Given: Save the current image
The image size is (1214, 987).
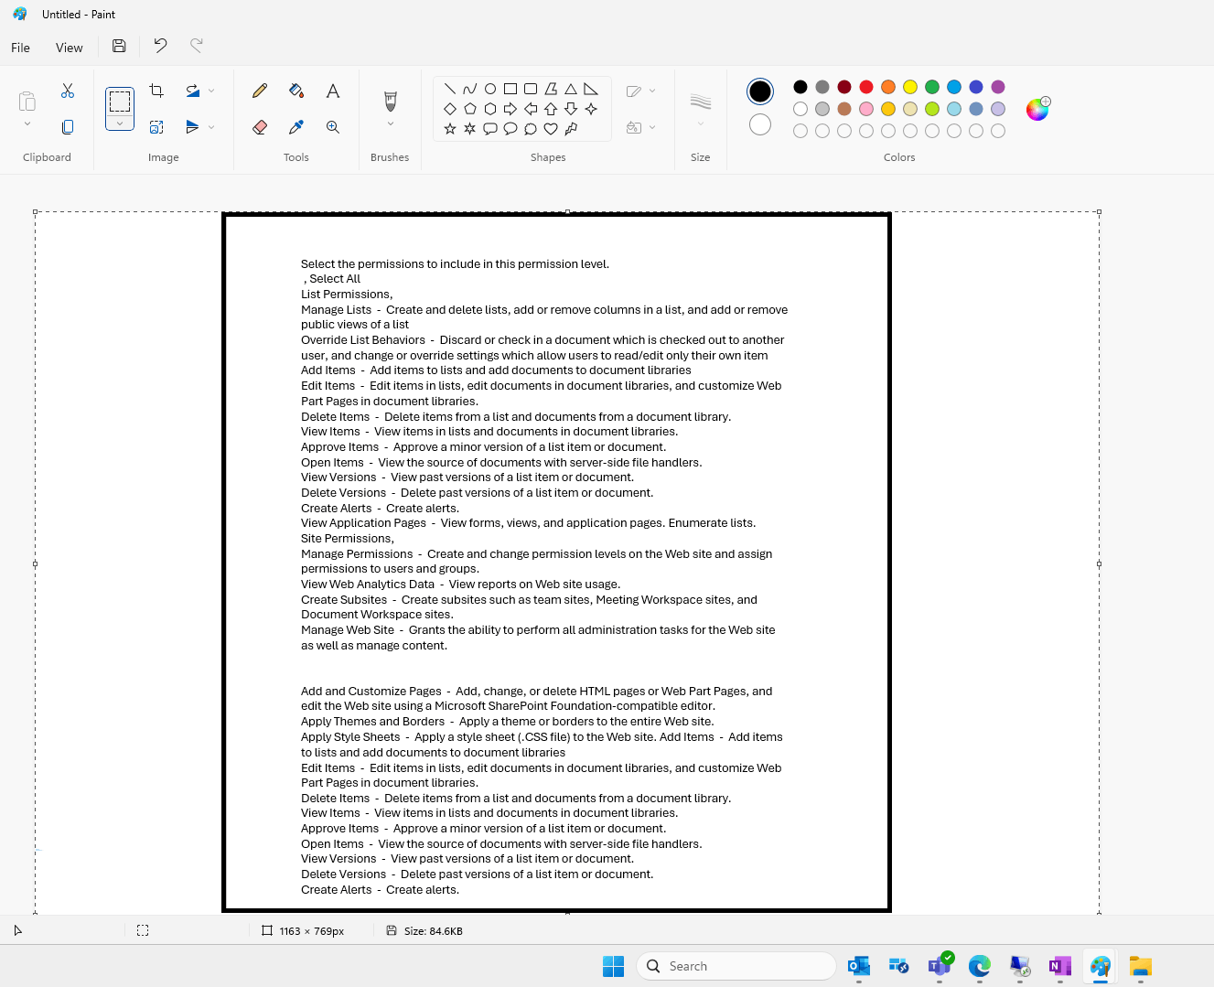Looking at the screenshot, I should (x=118, y=45).
